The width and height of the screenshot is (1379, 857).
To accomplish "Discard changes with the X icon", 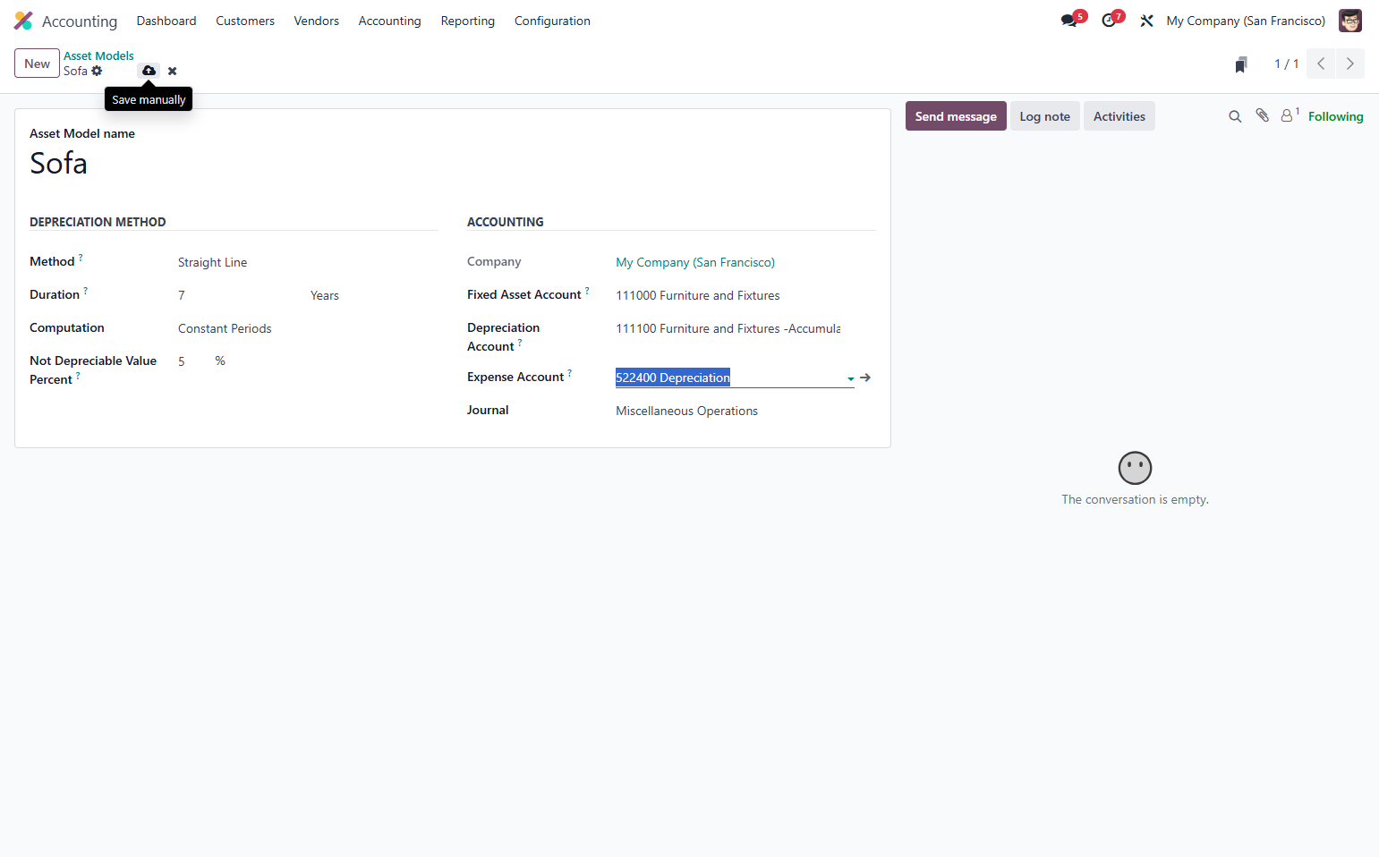I will 173,71.
